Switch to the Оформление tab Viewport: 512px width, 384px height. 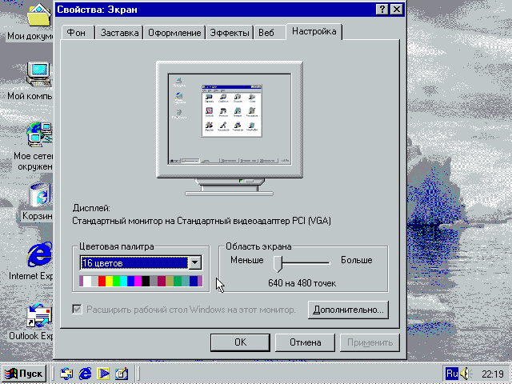[174, 33]
